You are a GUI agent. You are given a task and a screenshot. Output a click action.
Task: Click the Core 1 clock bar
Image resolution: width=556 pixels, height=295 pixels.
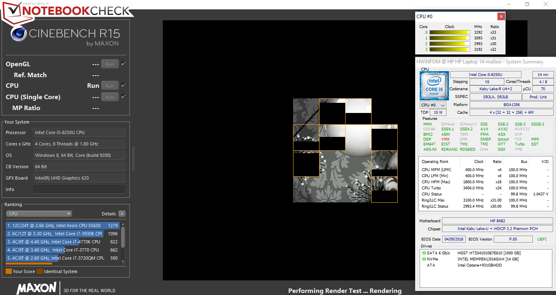click(x=450, y=38)
